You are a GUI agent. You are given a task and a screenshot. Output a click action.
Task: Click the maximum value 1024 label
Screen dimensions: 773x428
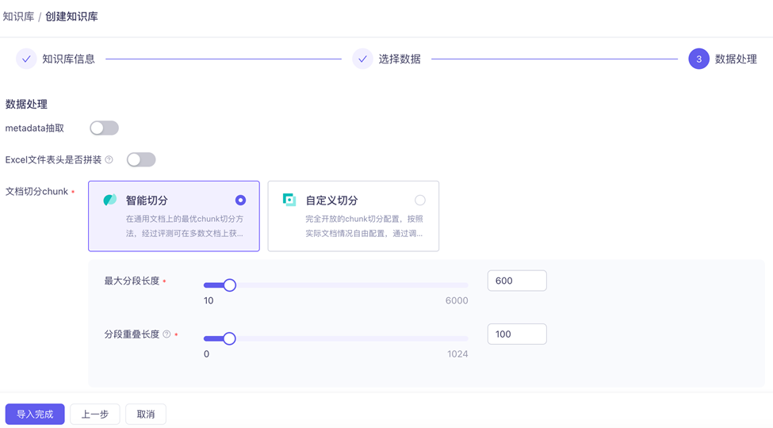click(x=457, y=354)
